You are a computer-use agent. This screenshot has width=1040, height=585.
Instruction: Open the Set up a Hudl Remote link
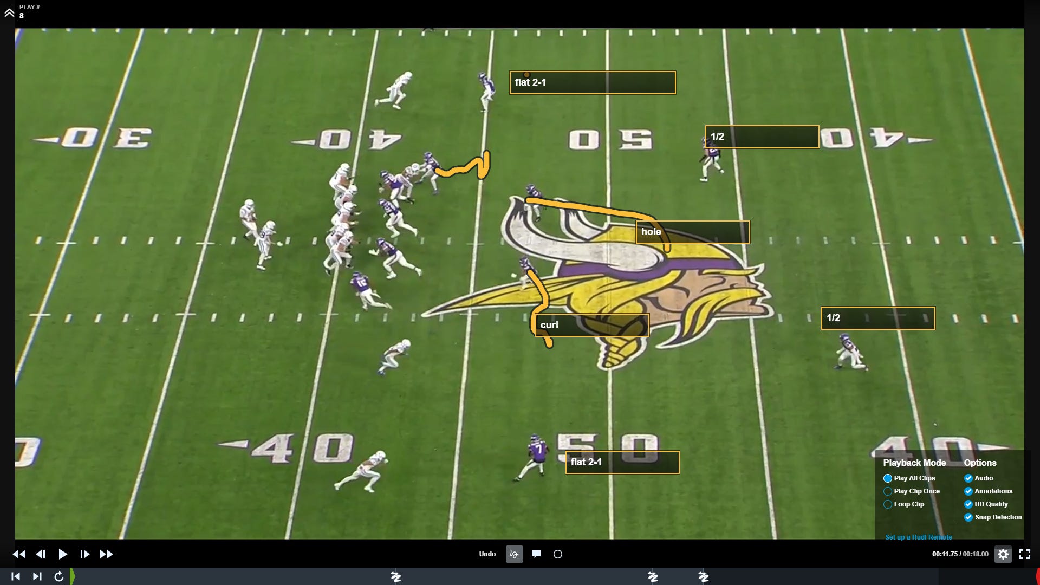pyautogui.click(x=919, y=537)
